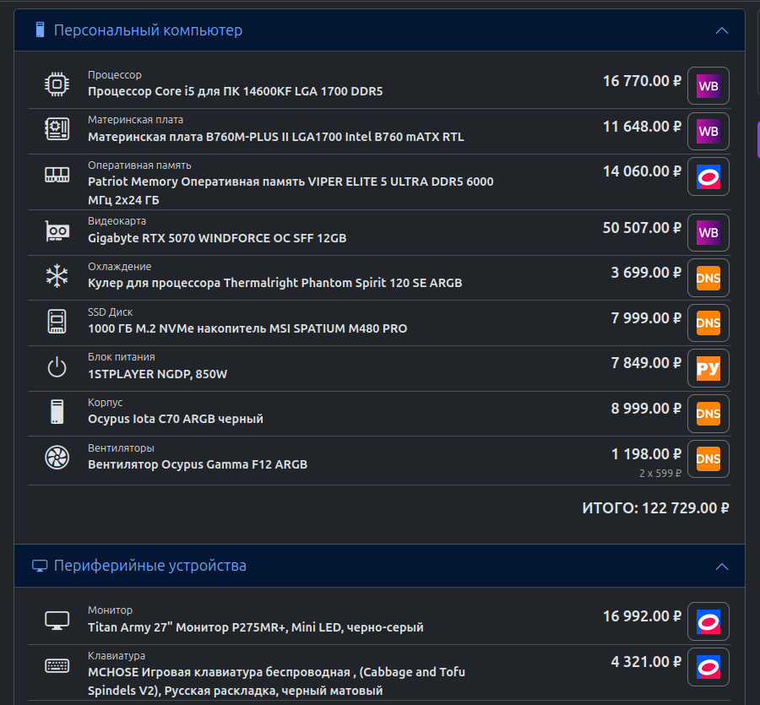Open WB store icon for Core i5 14600KF
Viewport: 760px width, 705px height.
(x=708, y=86)
